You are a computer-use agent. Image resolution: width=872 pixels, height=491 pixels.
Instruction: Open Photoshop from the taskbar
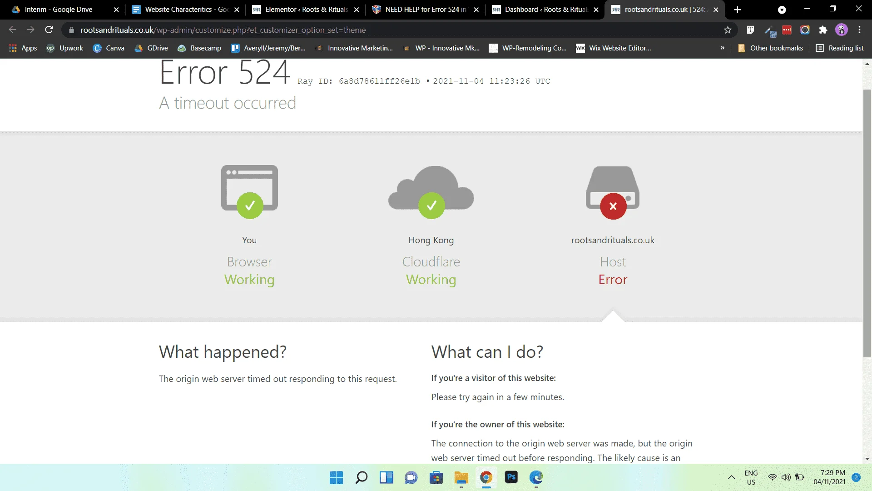click(x=511, y=477)
